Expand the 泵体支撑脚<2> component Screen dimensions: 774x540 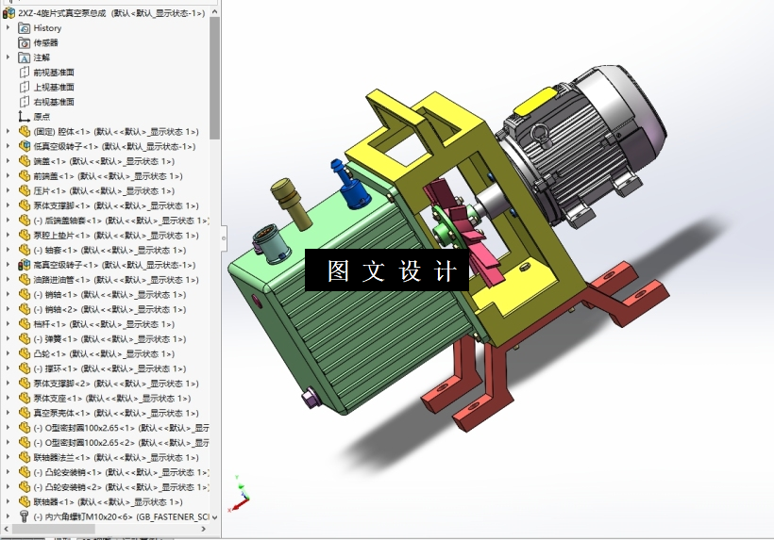(x=8, y=384)
